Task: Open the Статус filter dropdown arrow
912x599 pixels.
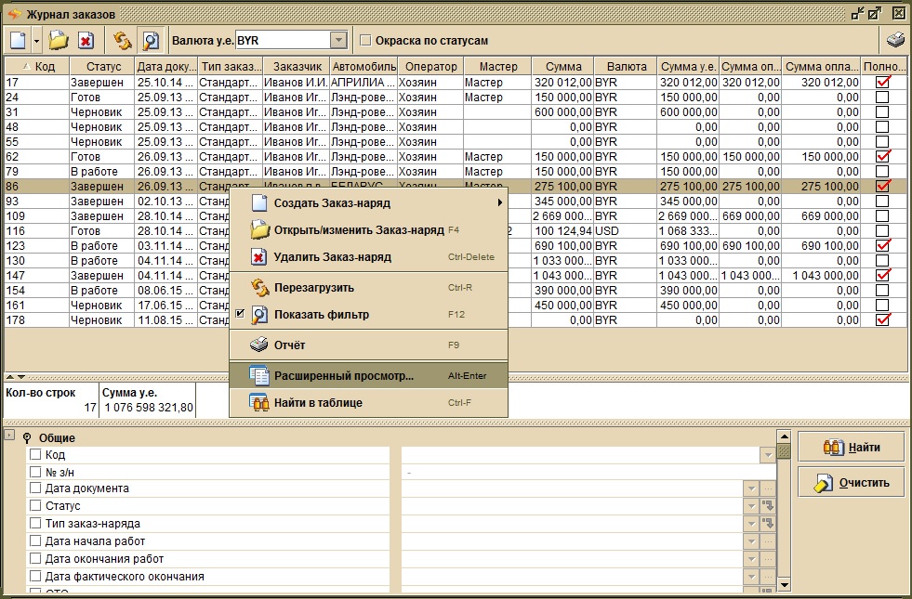Action: [751, 507]
